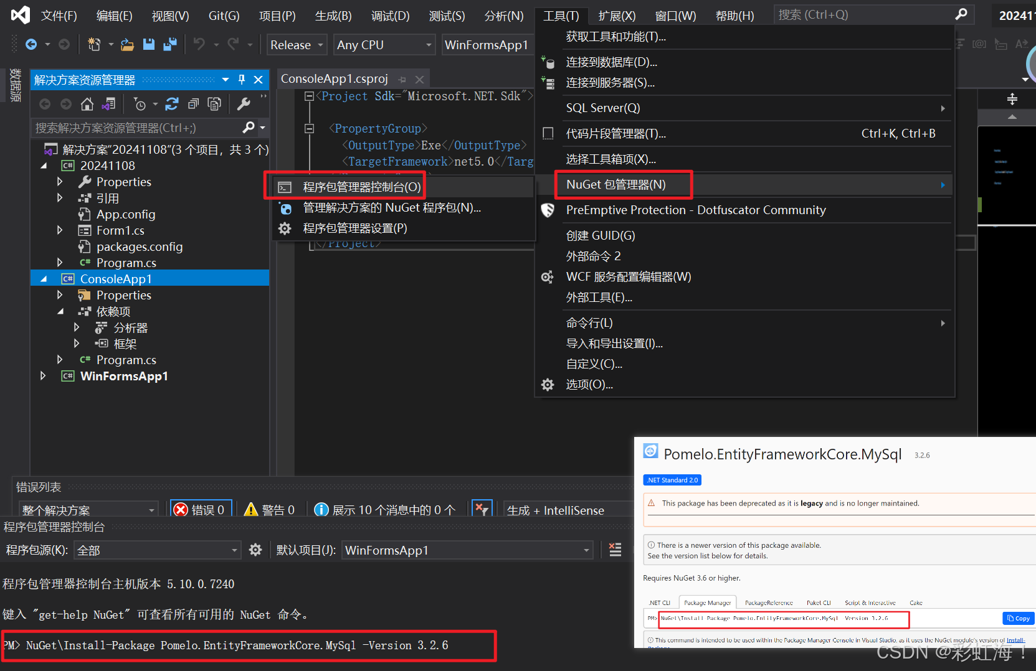This screenshot has height=671, width=1036.
Task: Click the Collapse All icon in Solution Explorer
Action: tap(193, 104)
